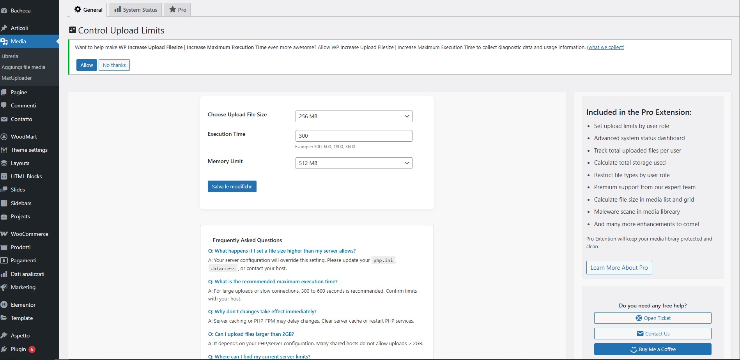Click 'Maleware scane in media libreary' text
This screenshot has height=360, width=740.
pos(637,212)
